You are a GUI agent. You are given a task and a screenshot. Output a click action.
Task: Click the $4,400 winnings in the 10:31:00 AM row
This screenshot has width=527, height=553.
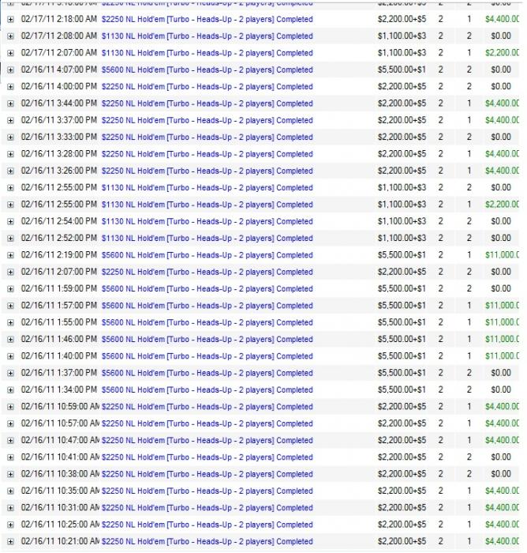pos(502,507)
